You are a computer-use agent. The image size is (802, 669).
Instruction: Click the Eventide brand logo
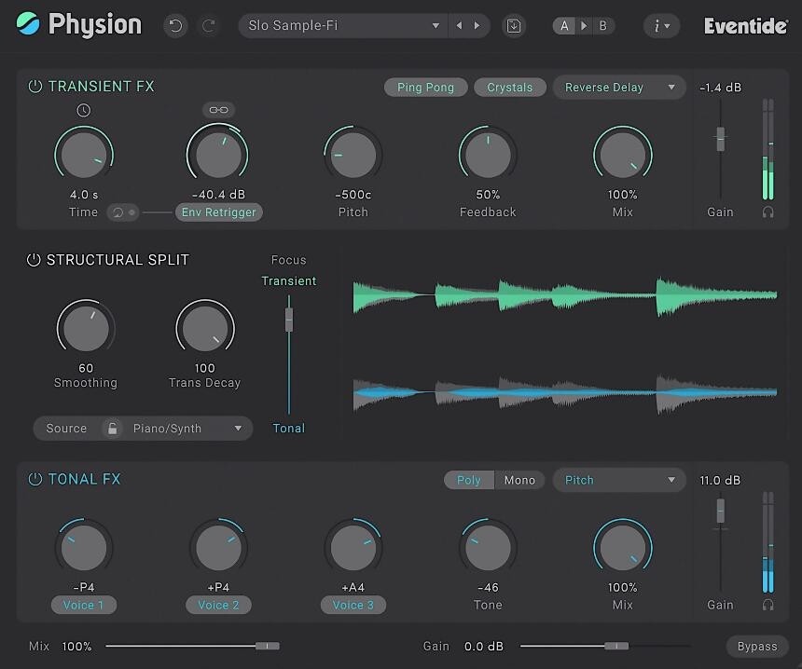tap(746, 25)
